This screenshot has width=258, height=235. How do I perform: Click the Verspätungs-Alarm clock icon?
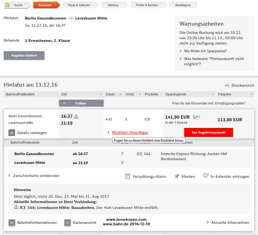[128, 176]
